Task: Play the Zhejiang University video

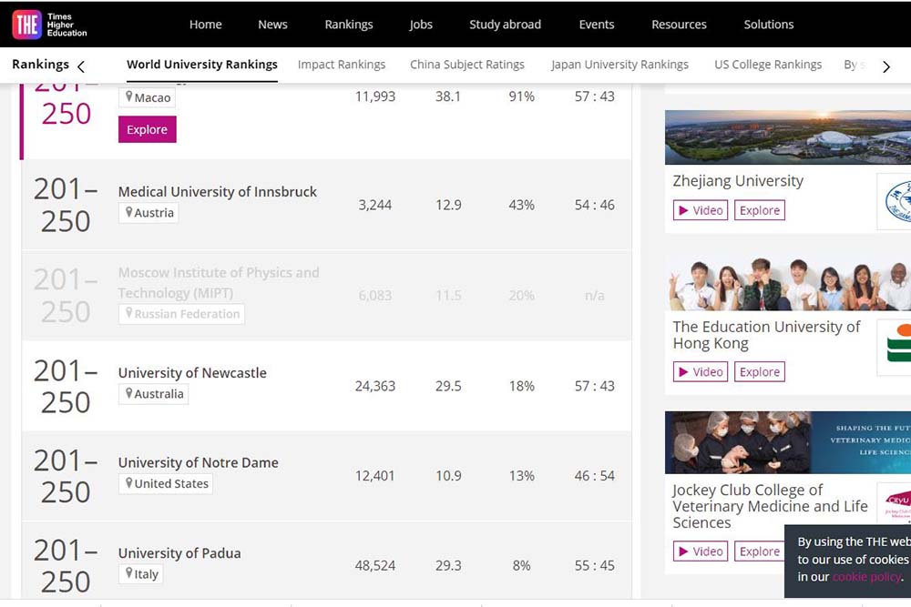Action: (699, 210)
